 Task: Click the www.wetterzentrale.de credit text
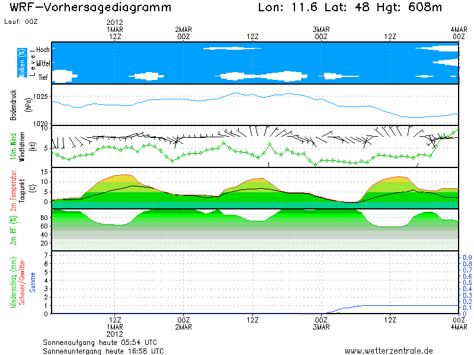pos(389,351)
